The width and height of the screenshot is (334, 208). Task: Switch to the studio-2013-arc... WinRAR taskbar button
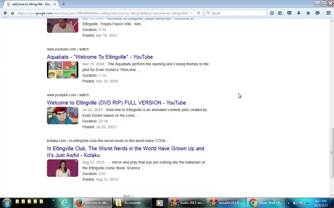click(187, 203)
